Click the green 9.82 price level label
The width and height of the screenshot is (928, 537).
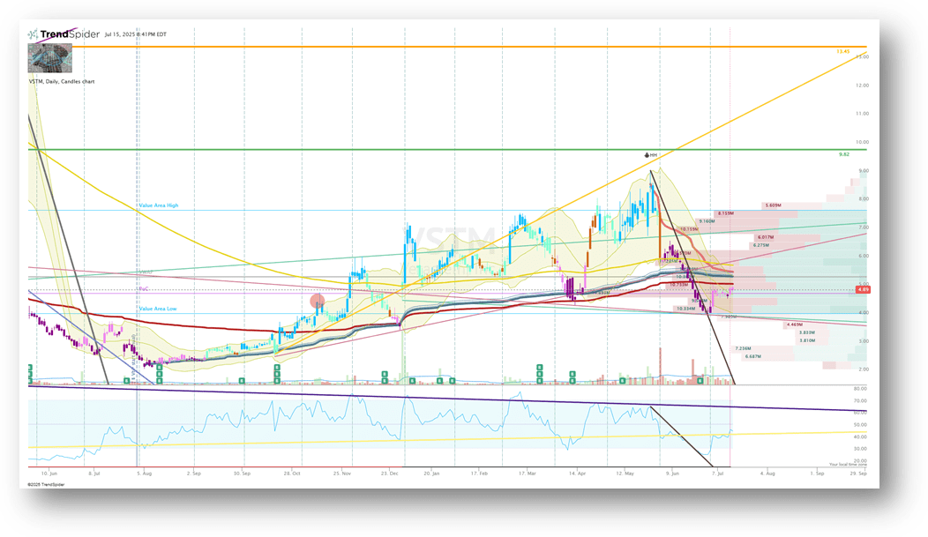pyautogui.click(x=843, y=154)
